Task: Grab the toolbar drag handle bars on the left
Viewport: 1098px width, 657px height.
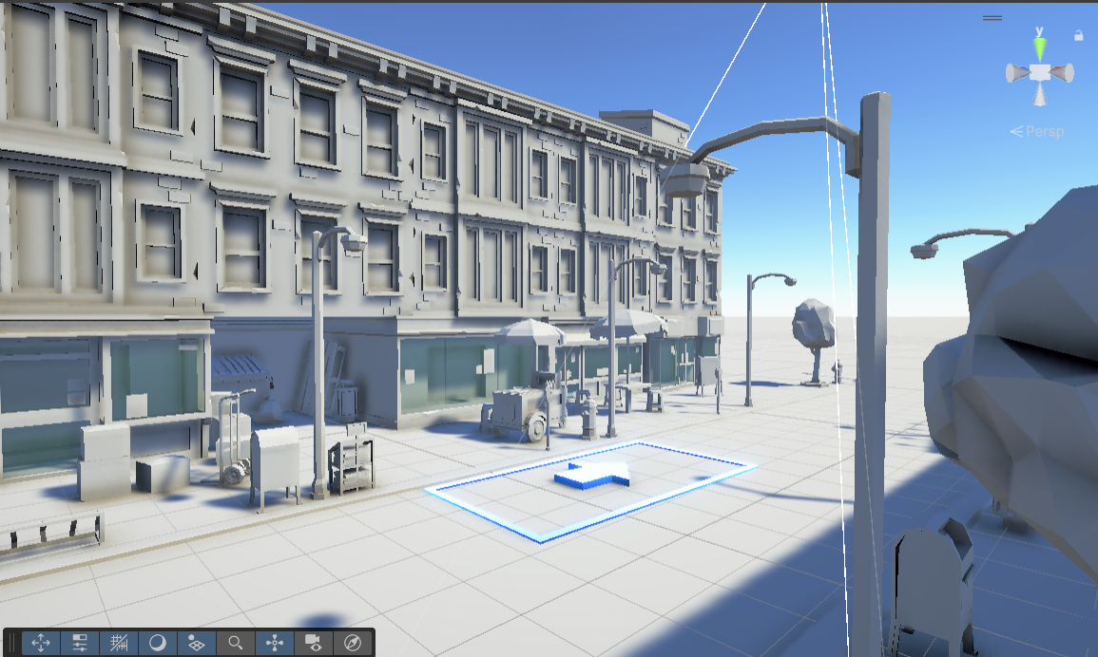Action: point(11,643)
